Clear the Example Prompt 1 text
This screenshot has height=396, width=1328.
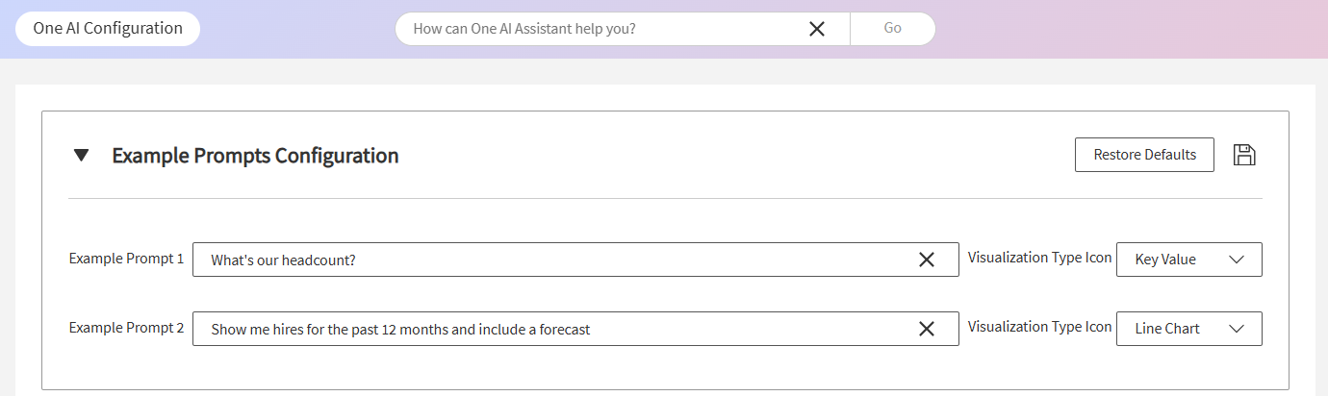coord(927,260)
